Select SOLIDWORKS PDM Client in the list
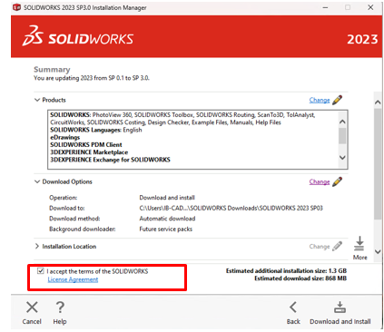Image resolution: width=384 pixels, height=332 pixels. click(x=86, y=145)
